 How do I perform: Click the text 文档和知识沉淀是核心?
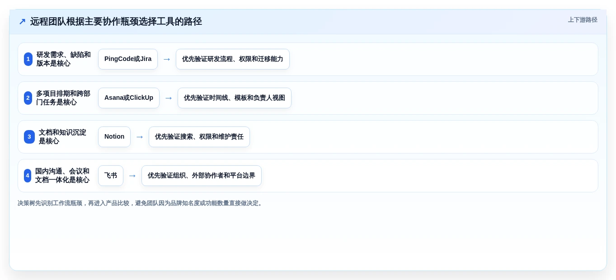point(62,137)
